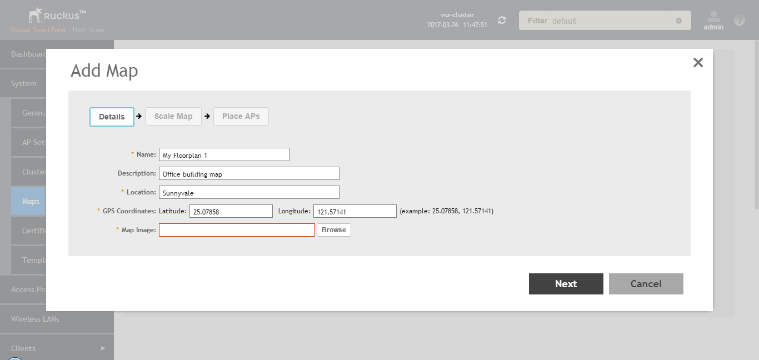Select the Latitude coordinate field
The height and width of the screenshot is (360, 759).
coord(231,212)
